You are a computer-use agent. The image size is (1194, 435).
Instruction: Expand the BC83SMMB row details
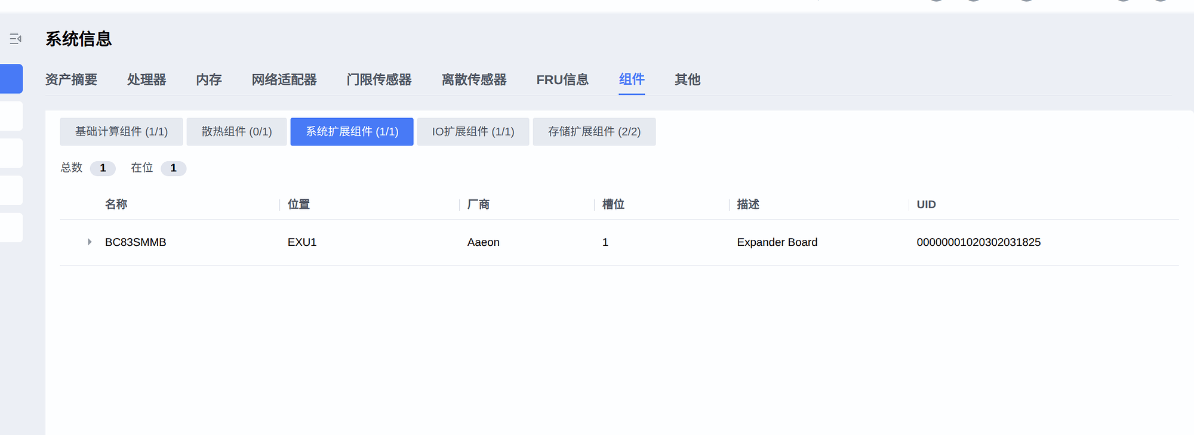90,242
